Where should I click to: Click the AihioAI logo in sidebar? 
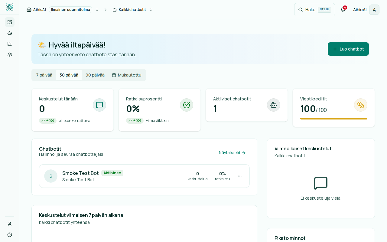(x=9, y=7)
